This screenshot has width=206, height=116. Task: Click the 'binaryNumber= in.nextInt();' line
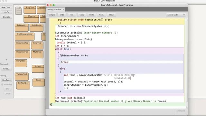pos(74,39)
